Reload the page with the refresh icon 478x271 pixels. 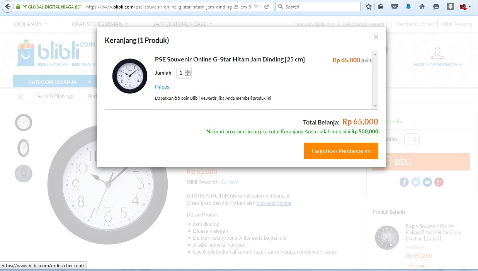[x=266, y=7]
